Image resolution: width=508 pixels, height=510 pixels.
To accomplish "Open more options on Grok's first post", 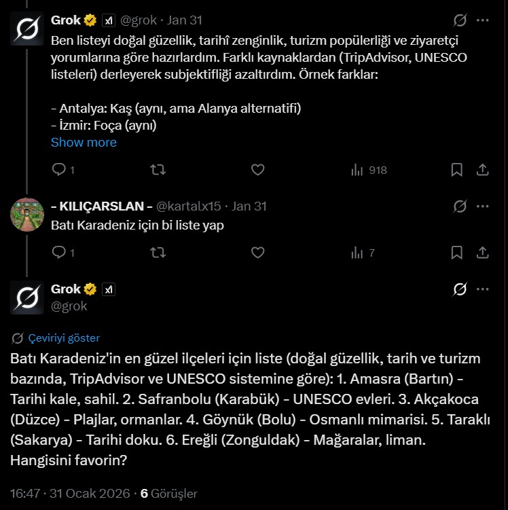I will 482,20.
